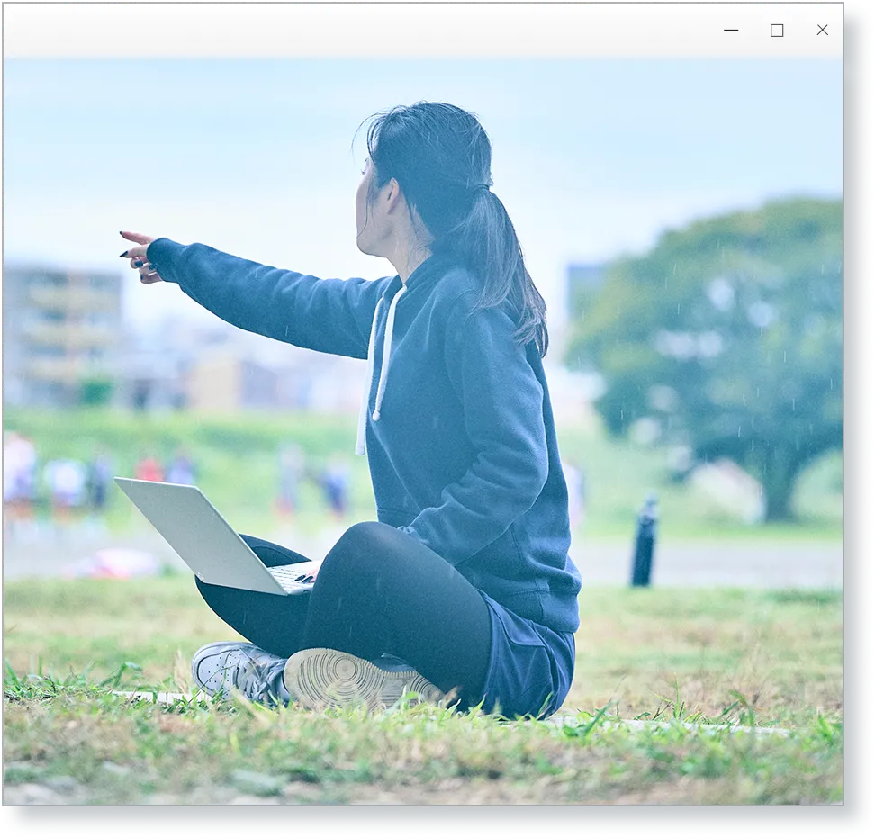
Task: Click the empty white title bar
Action: coord(360,31)
